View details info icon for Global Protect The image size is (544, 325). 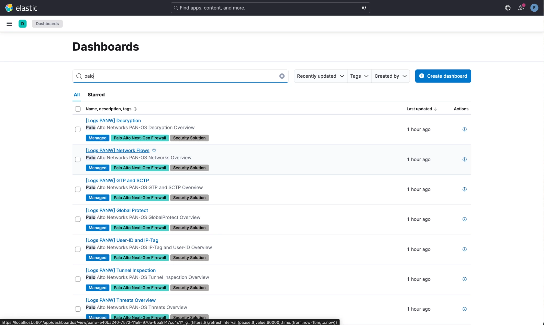[x=465, y=219]
